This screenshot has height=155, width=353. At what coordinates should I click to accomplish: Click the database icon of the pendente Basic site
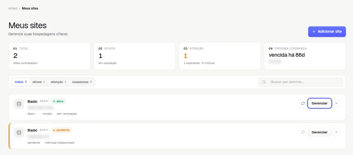click(x=19, y=132)
